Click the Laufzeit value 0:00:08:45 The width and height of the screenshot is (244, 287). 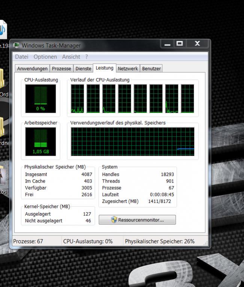pos(162,195)
